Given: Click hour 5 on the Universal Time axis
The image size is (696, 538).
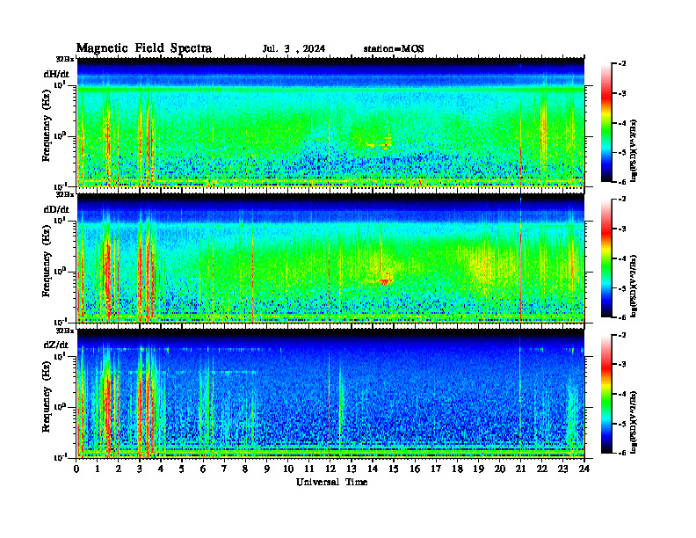Looking at the screenshot, I should coord(182,469).
